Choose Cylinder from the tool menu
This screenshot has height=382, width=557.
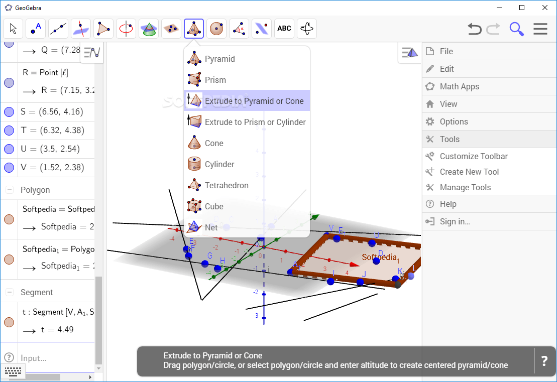218,164
